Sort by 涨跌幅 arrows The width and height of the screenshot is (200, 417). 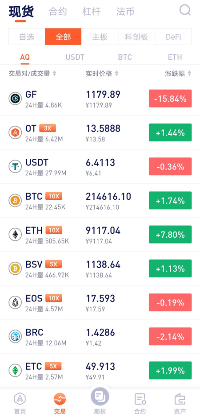pyautogui.click(x=189, y=74)
